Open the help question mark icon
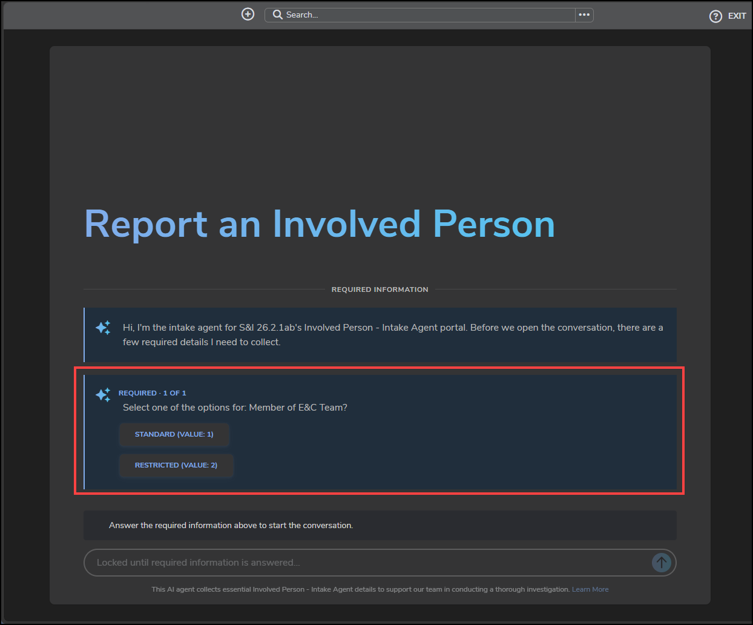This screenshot has width=753, height=625. (x=715, y=16)
